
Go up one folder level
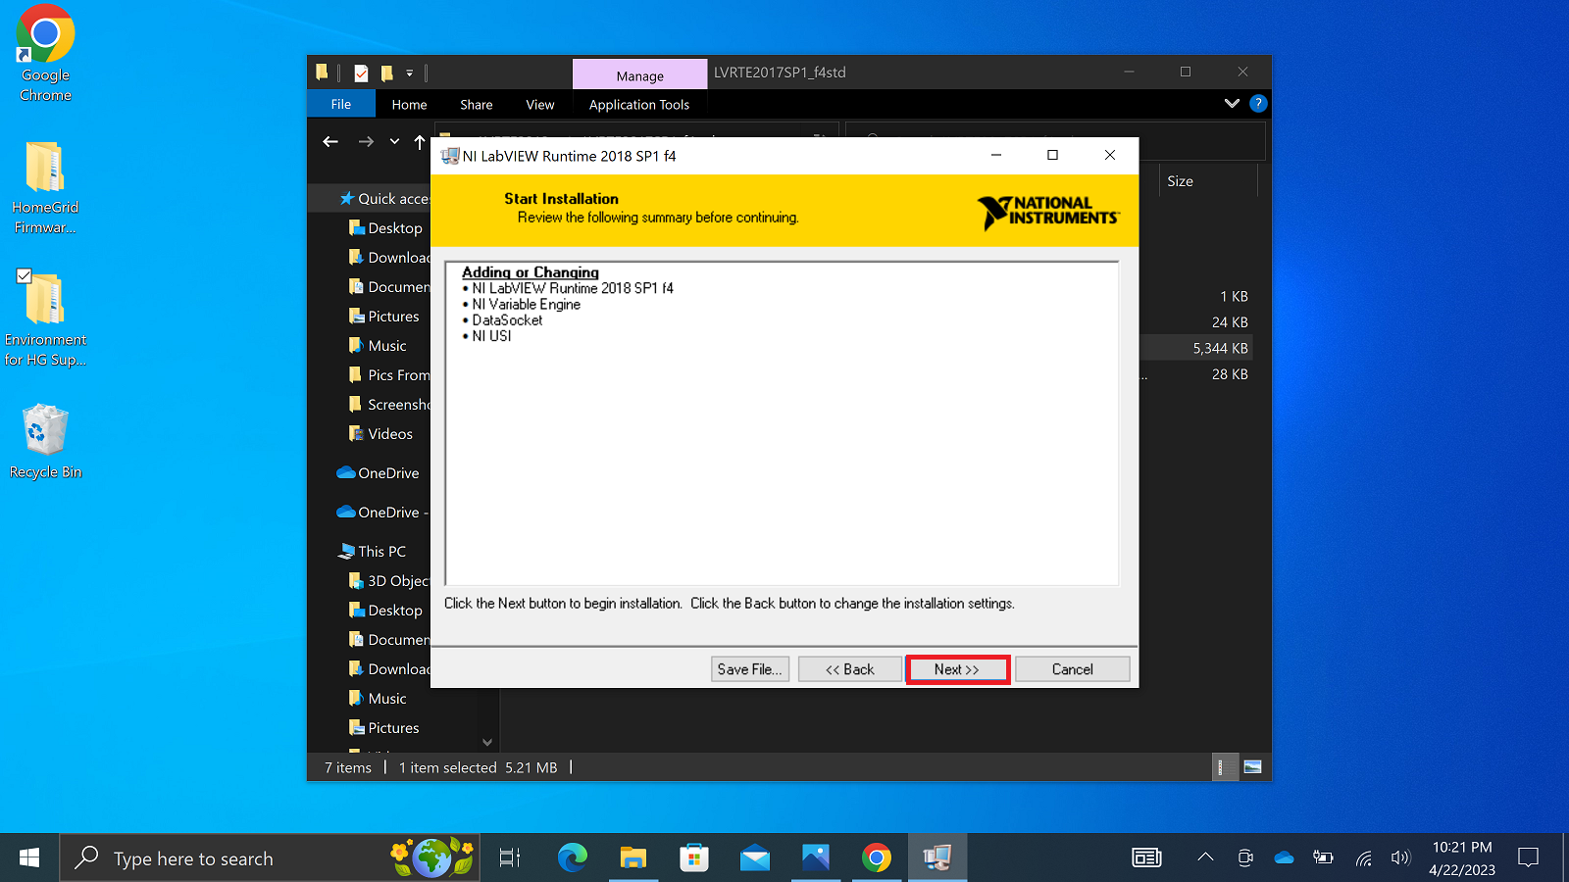420,142
